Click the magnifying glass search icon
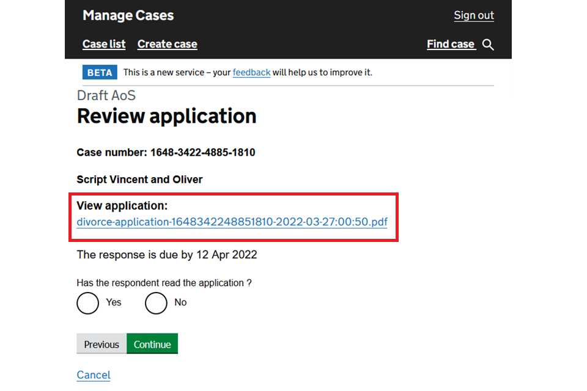587x391 pixels. click(x=488, y=45)
